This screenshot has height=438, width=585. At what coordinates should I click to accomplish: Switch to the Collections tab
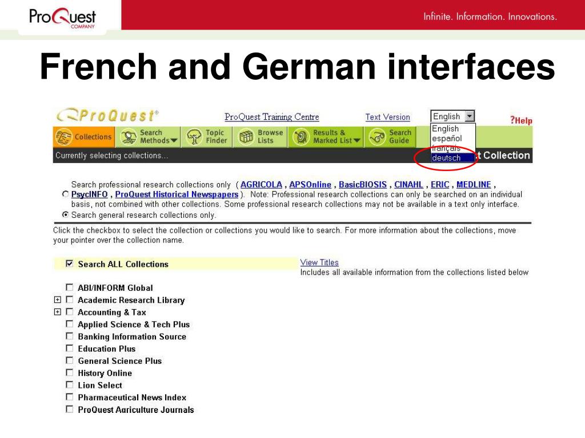84,137
